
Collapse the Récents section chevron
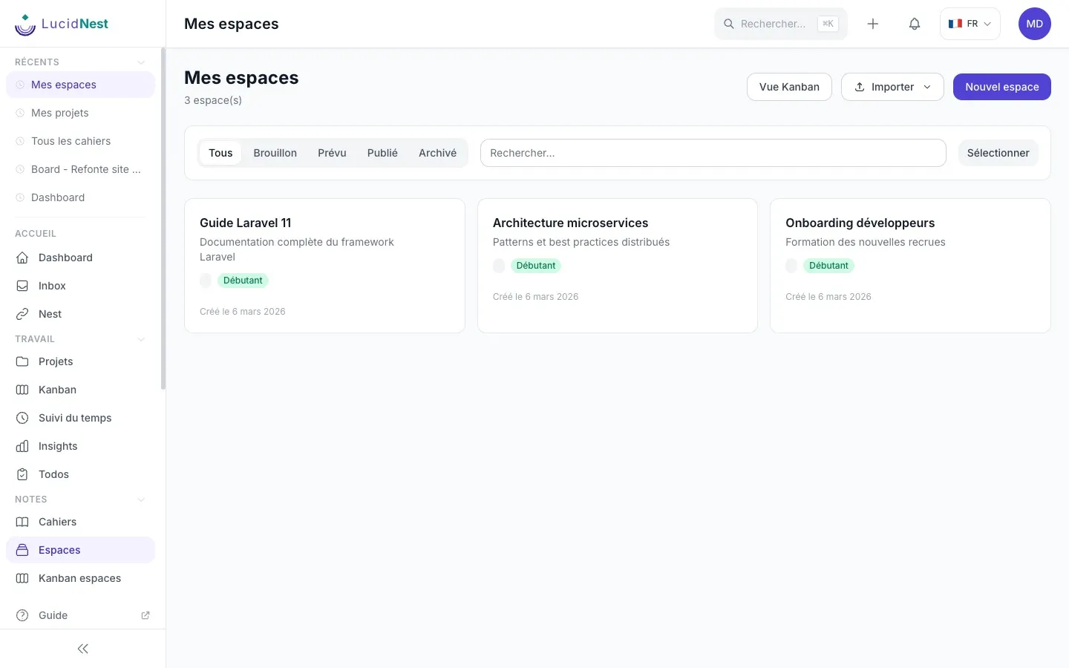(x=141, y=62)
